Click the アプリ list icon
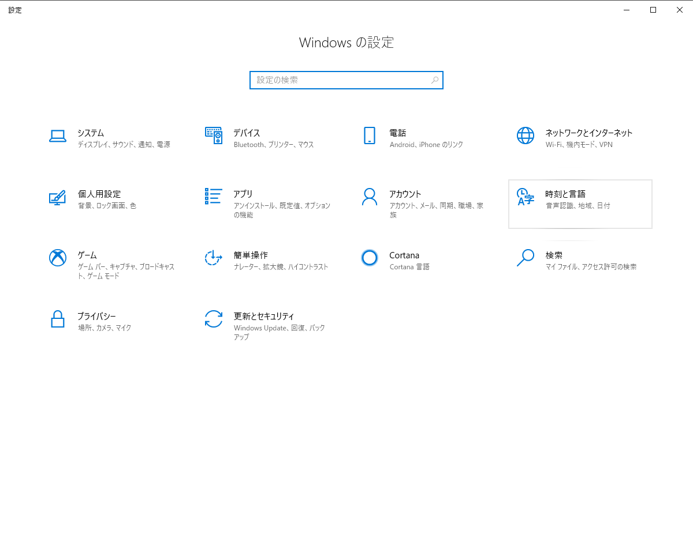This screenshot has height=538, width=693. tap(214, 196)
